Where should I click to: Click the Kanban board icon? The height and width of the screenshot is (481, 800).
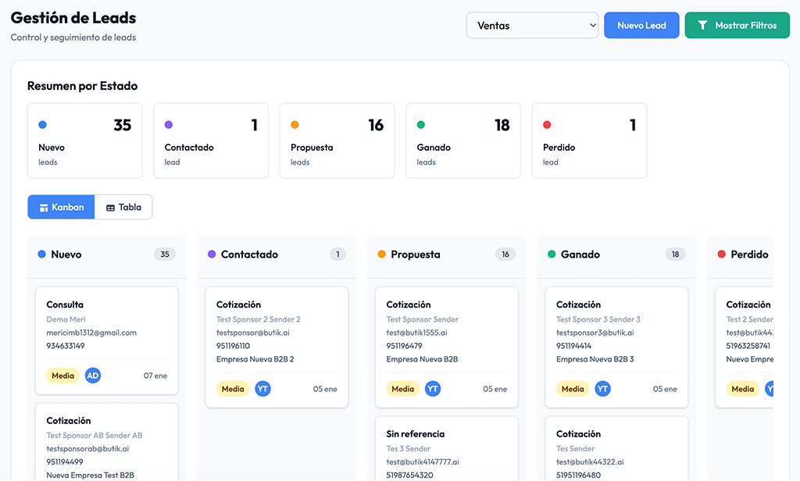pyautogui.click(x=44, y=208)
